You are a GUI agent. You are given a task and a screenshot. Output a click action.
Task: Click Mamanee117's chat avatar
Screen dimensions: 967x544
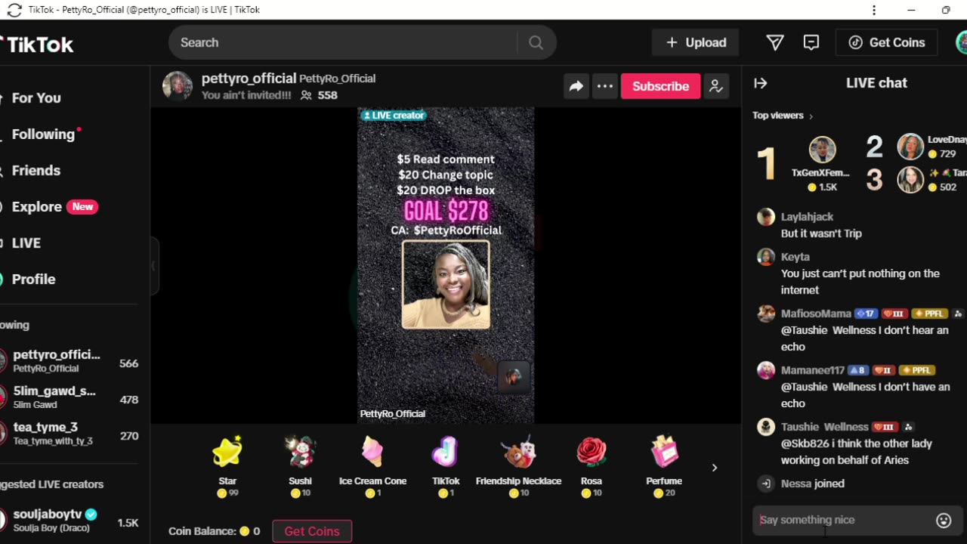(766, 370)
